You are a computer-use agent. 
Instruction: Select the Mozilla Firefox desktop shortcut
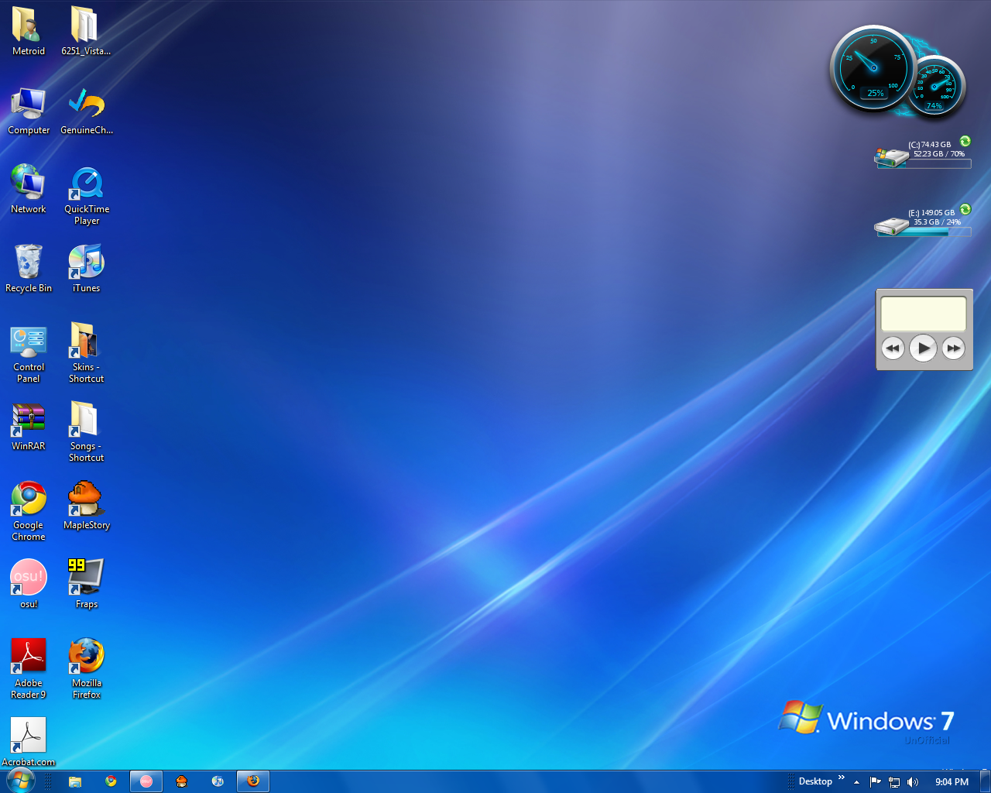[x=86, y=669]
